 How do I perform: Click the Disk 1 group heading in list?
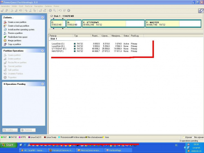[x=54, y=39]
